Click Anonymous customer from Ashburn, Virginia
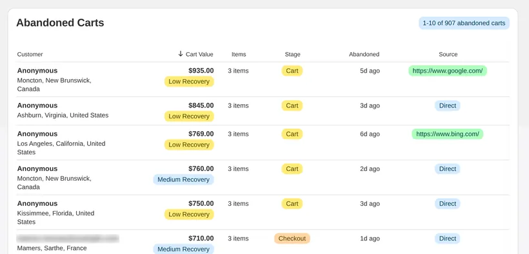Image resolution: width=529 pixels, height=254 pixels. 37,105
